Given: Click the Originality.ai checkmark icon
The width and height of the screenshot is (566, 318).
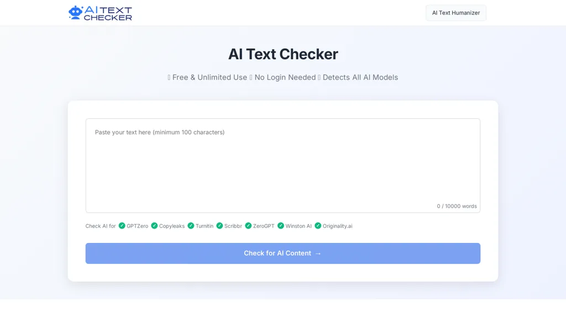Looking at the screenshot, I should pyautogui.click(x=318, y=226).
